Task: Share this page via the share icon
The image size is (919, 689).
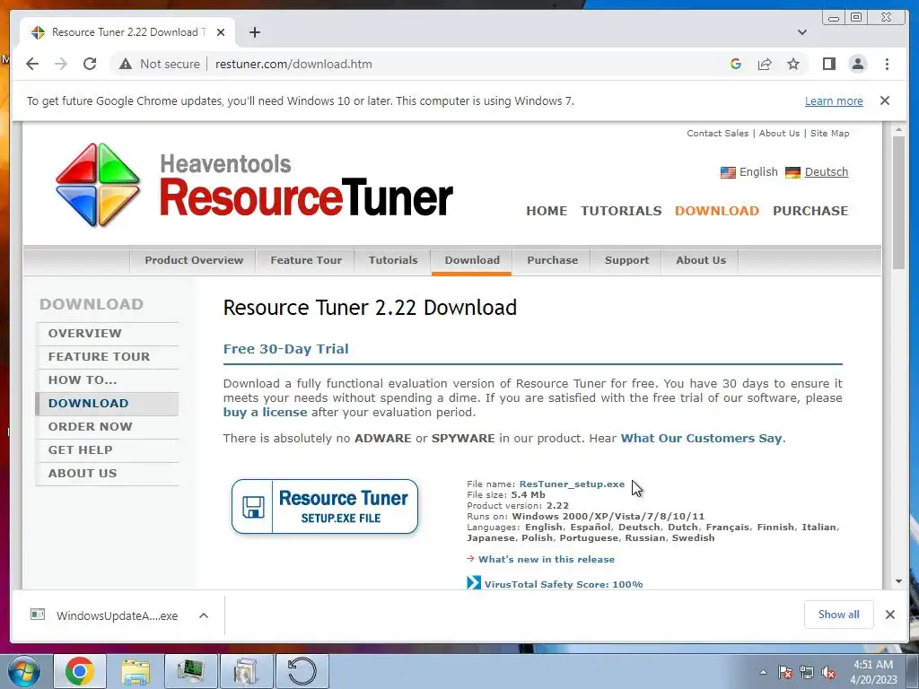Action: pyautogui.click(x=765, y=64)
